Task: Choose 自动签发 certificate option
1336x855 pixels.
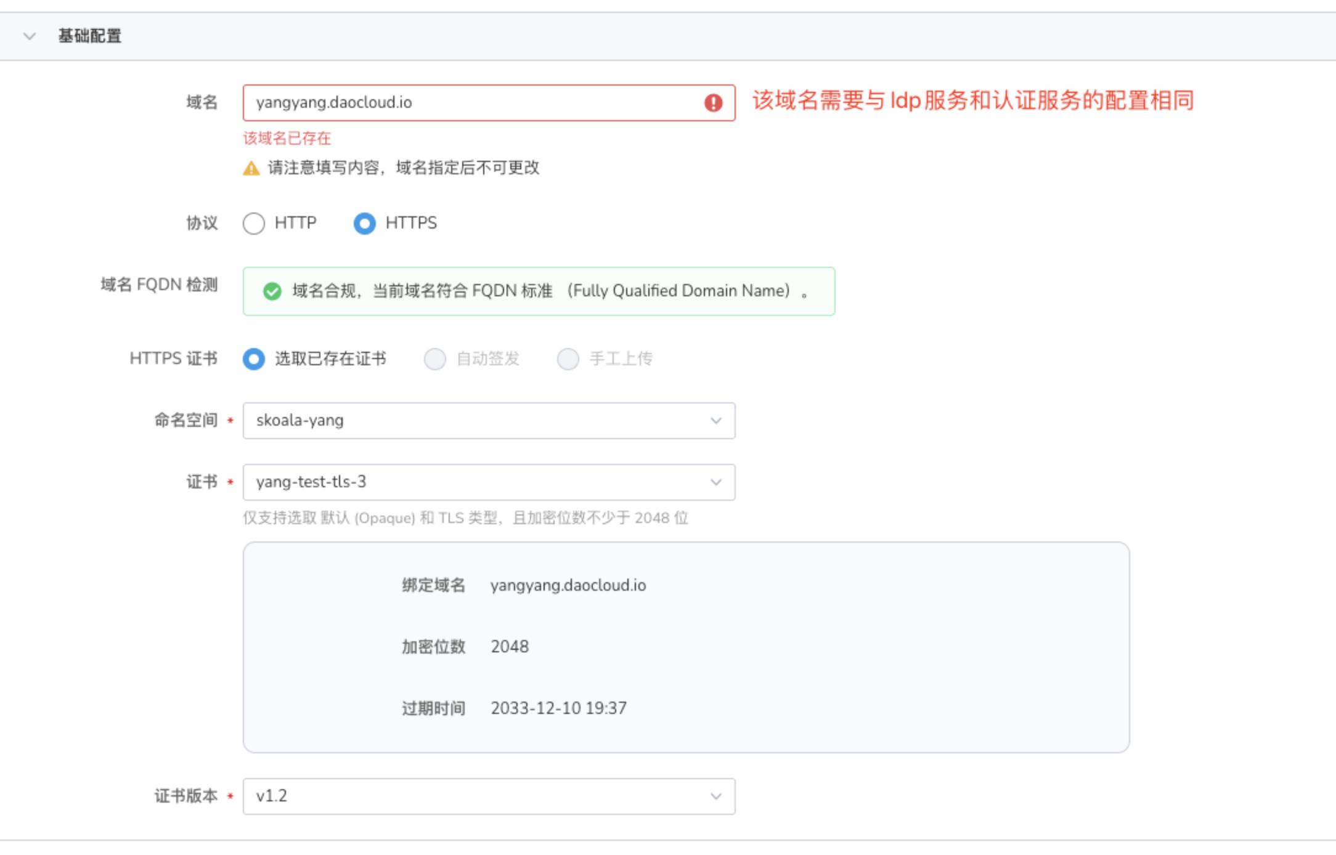Action: click(435, 359)
